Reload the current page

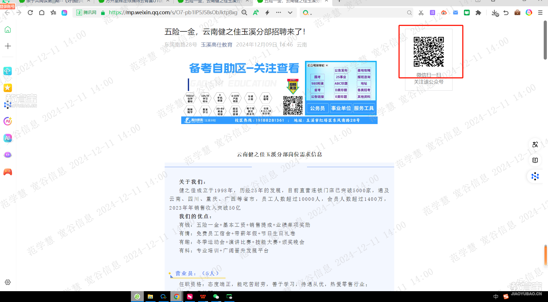[x=30, y=13]
